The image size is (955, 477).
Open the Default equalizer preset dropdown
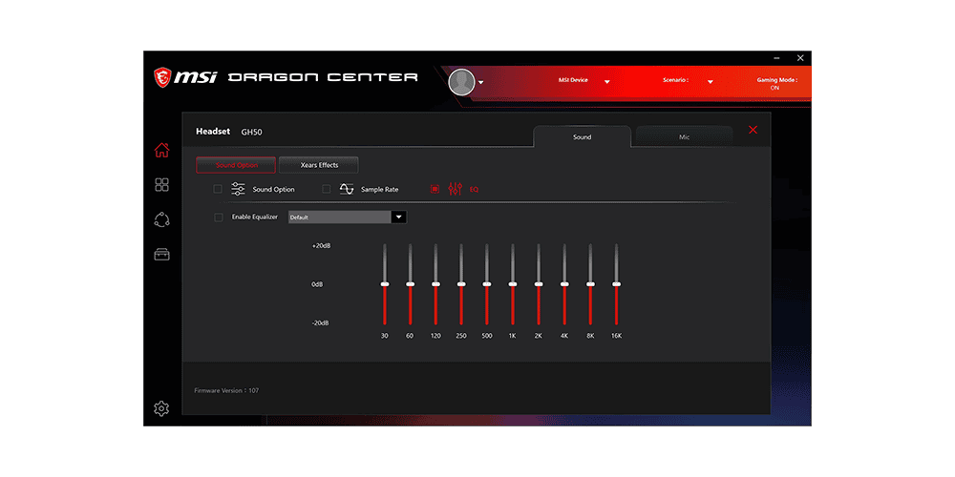click(348, 218)
